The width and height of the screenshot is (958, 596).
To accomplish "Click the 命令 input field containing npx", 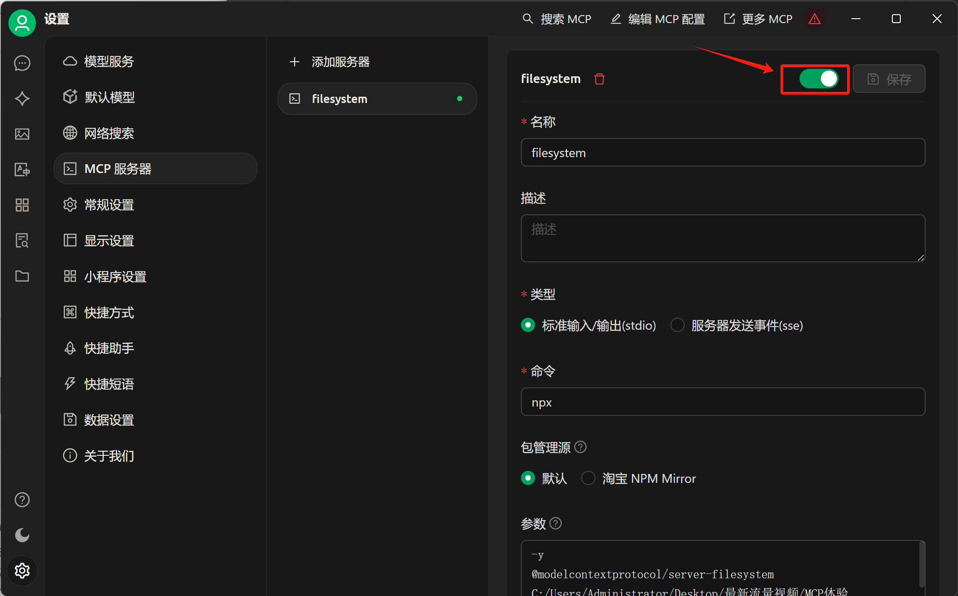I will tap(723, 402).
